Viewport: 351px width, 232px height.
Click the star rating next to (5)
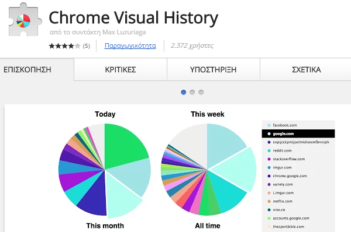coord(64,46)
